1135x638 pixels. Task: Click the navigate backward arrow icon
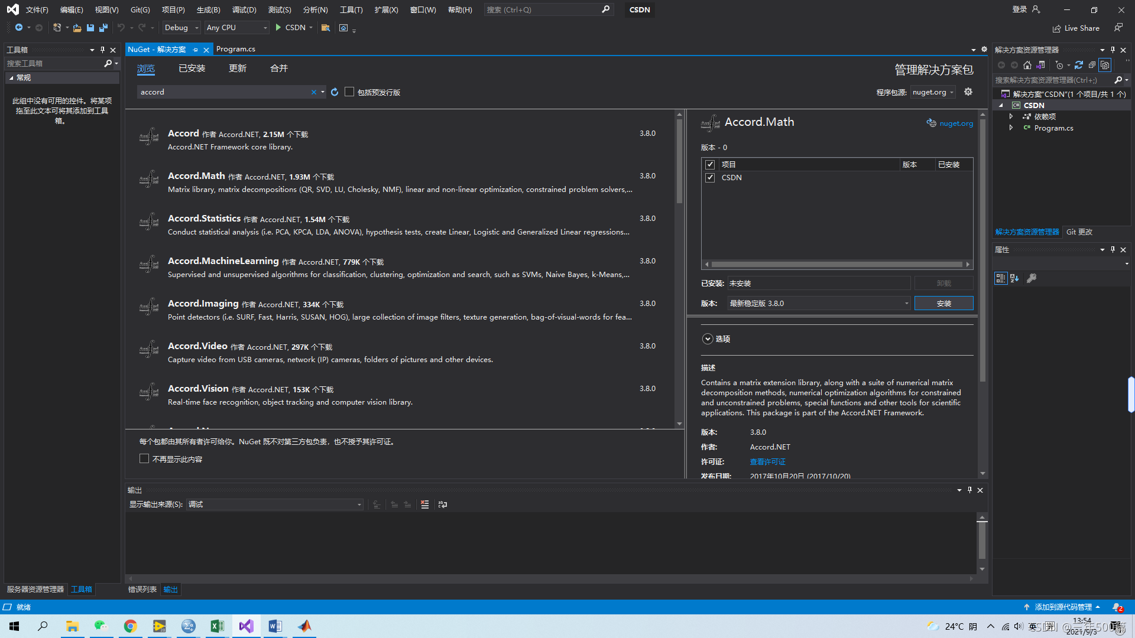click(x=19, y=28)
